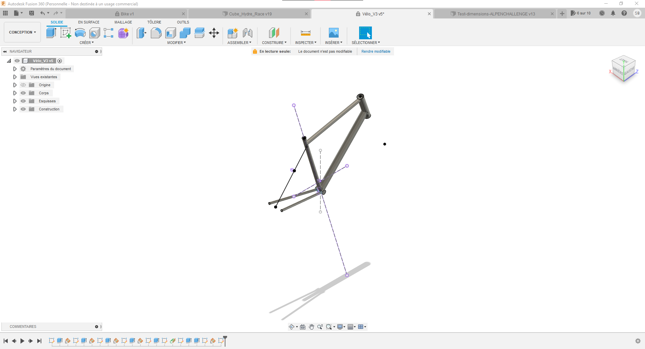Toggle visibility of Origine folder

[23, 85]
